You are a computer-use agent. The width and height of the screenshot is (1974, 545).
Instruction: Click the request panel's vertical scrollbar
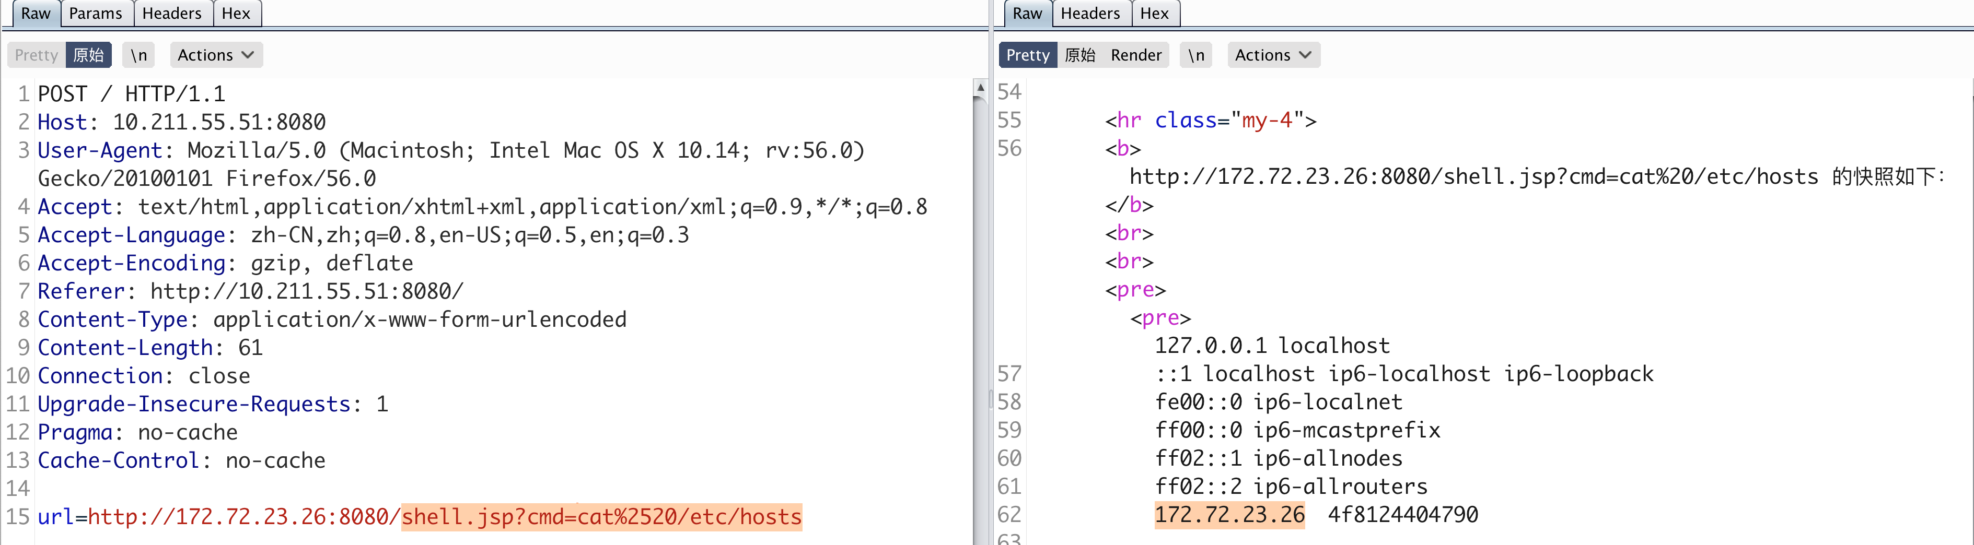979,306
